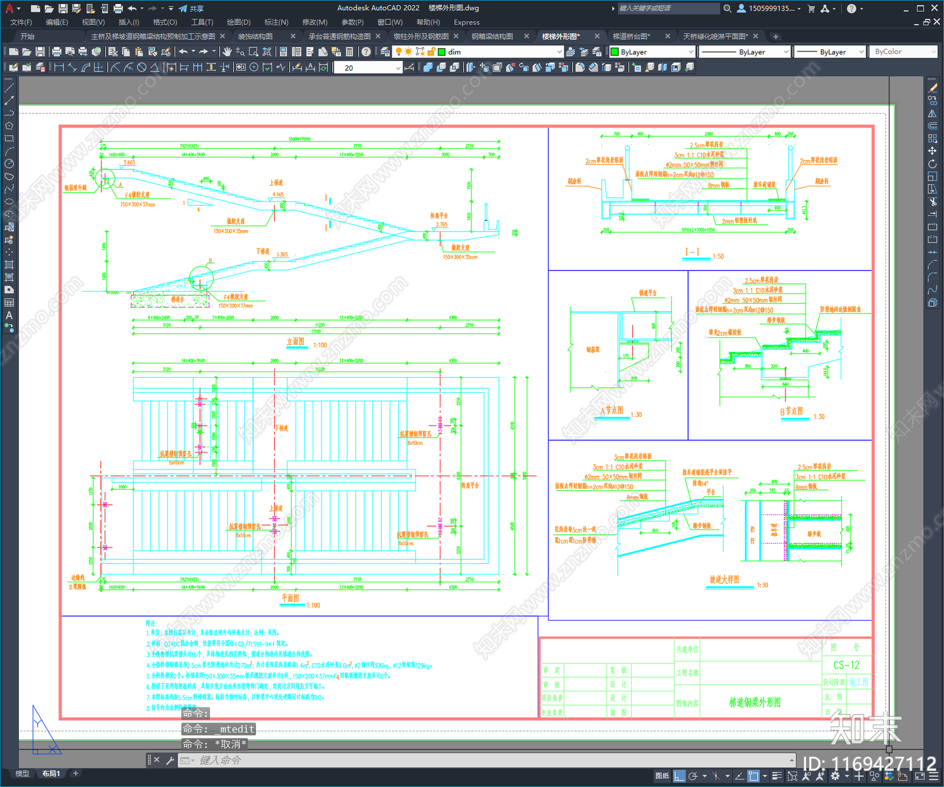
Task: Click the ByColor plot style box
Action: [x=903, y=52]
